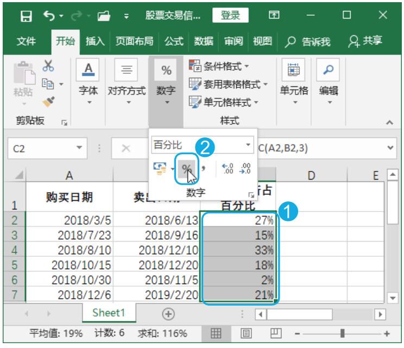This screenshot has width=404, height=348.
Task: Click horizontal scrollbar right arrow
Action: click(x=380, y=314)
